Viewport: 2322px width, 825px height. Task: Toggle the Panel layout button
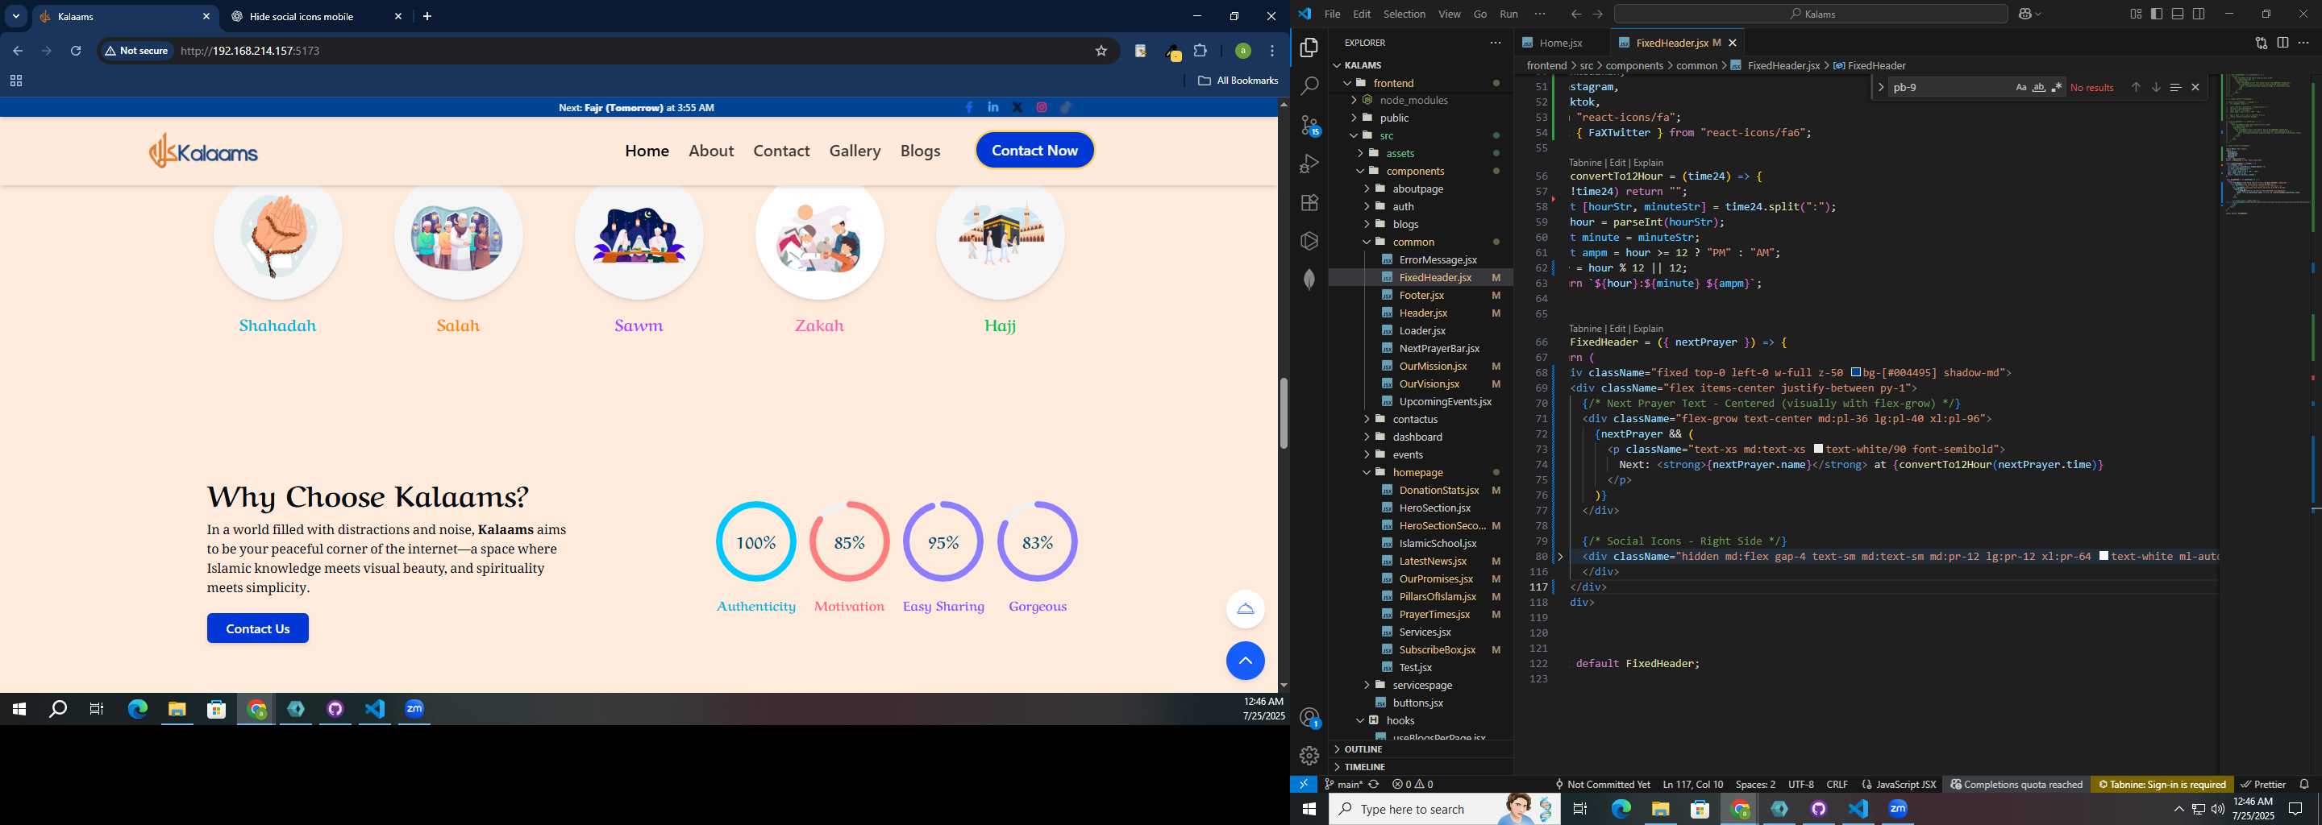pos(2178,14)
